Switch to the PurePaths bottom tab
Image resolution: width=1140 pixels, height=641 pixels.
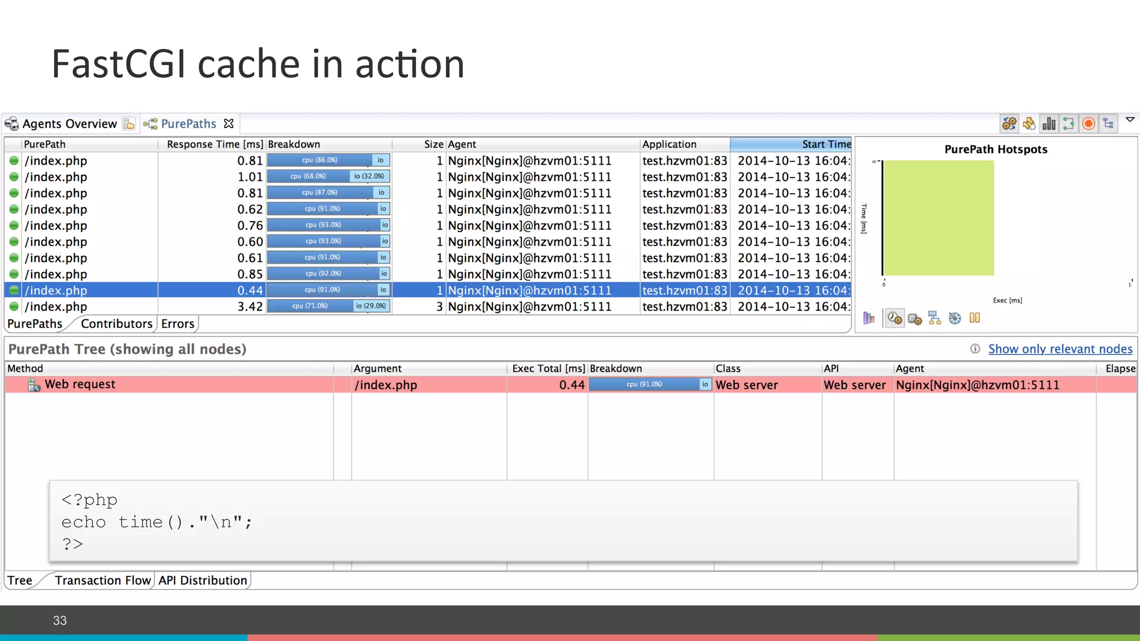(x=35, y=323)
